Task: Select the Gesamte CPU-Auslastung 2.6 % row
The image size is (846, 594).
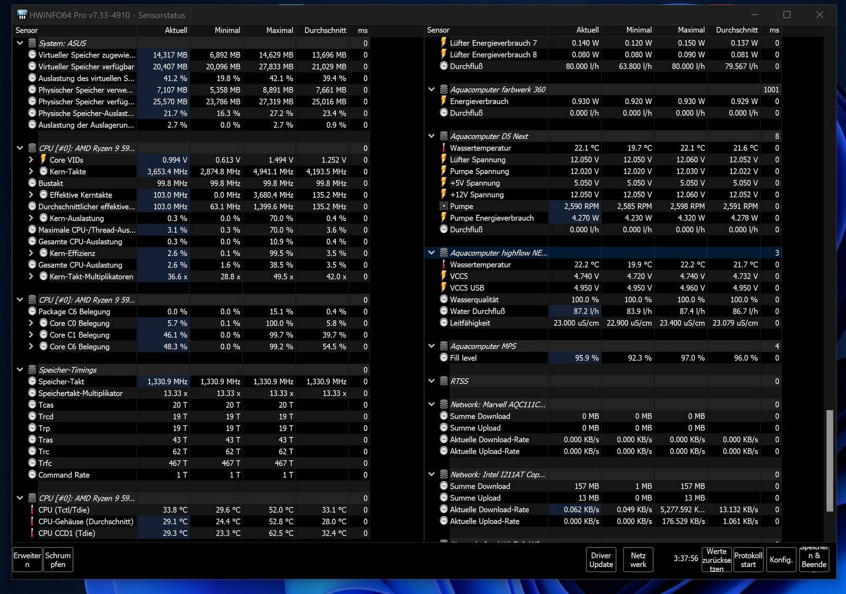Action: pos(190,265)
